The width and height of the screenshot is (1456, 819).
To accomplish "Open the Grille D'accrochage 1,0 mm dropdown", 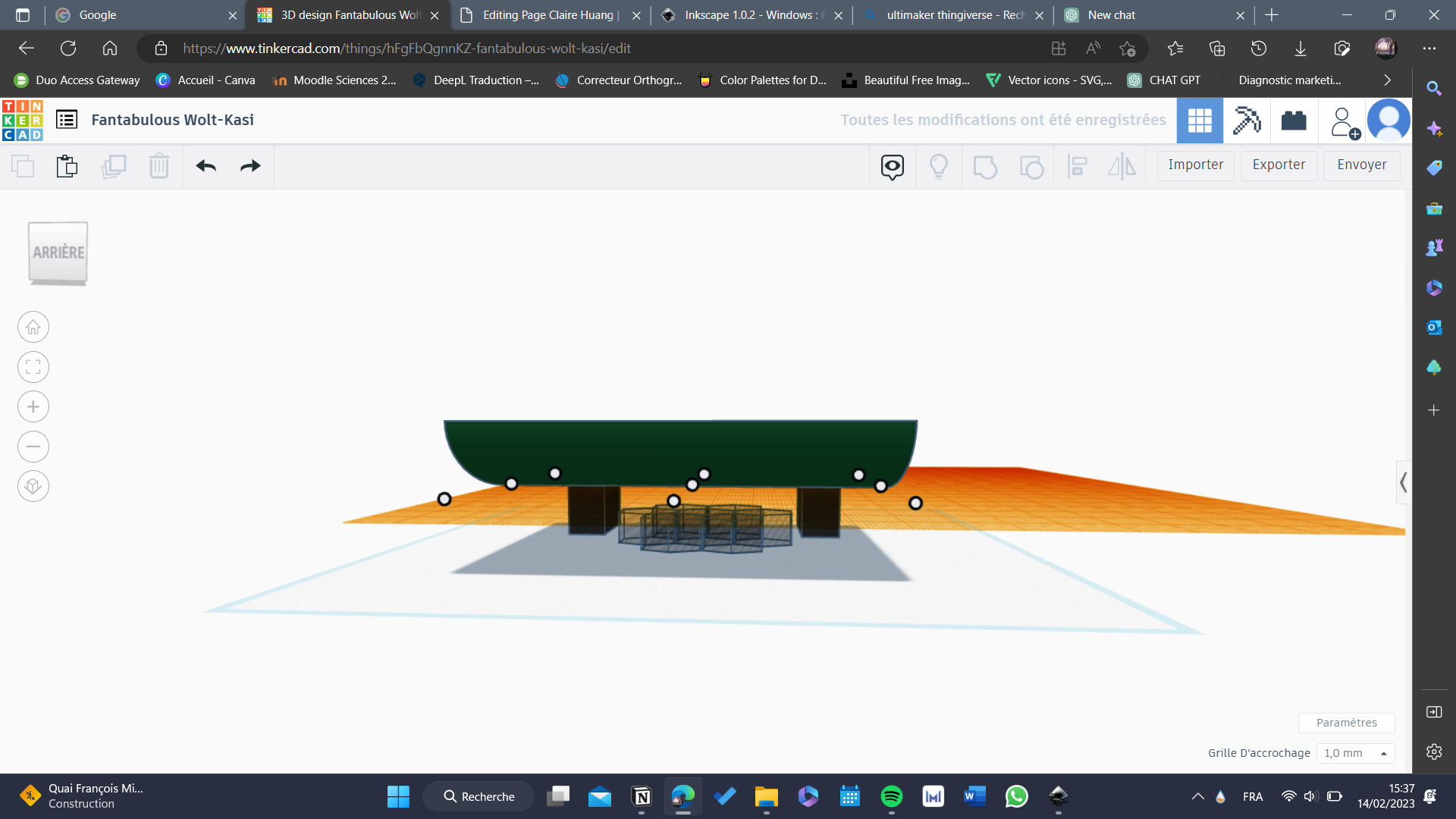I will coord(1355,753).
